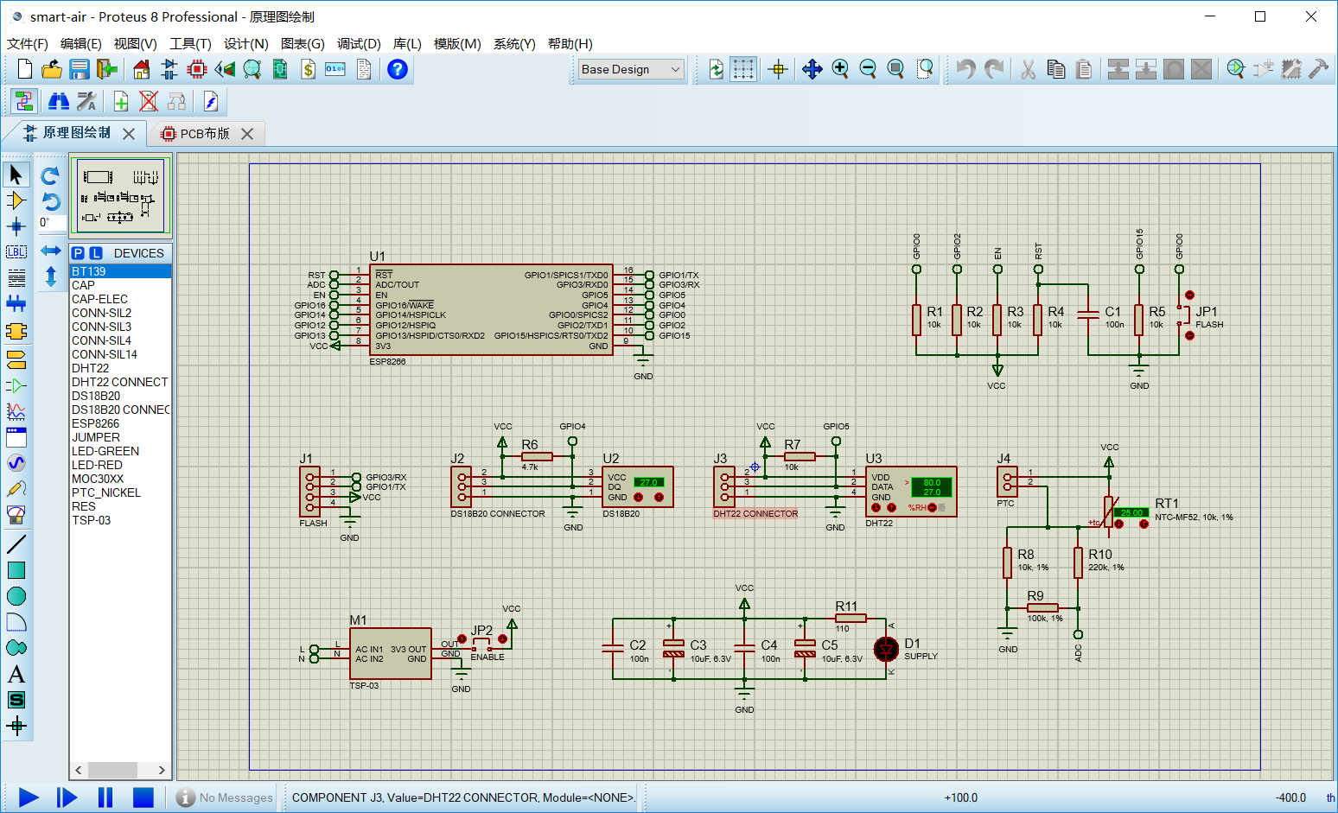
Task: Click the Redraw display icon
Action: (x=716, y=69)
